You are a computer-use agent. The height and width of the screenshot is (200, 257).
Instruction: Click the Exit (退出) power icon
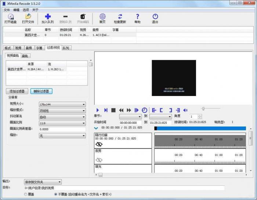[x=155, y=17]
